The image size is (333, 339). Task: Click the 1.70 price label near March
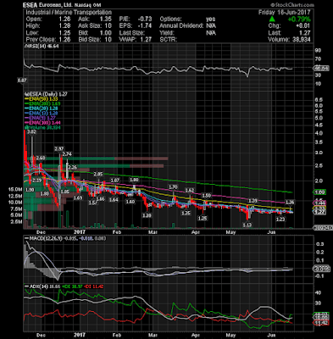coord(173,187)
